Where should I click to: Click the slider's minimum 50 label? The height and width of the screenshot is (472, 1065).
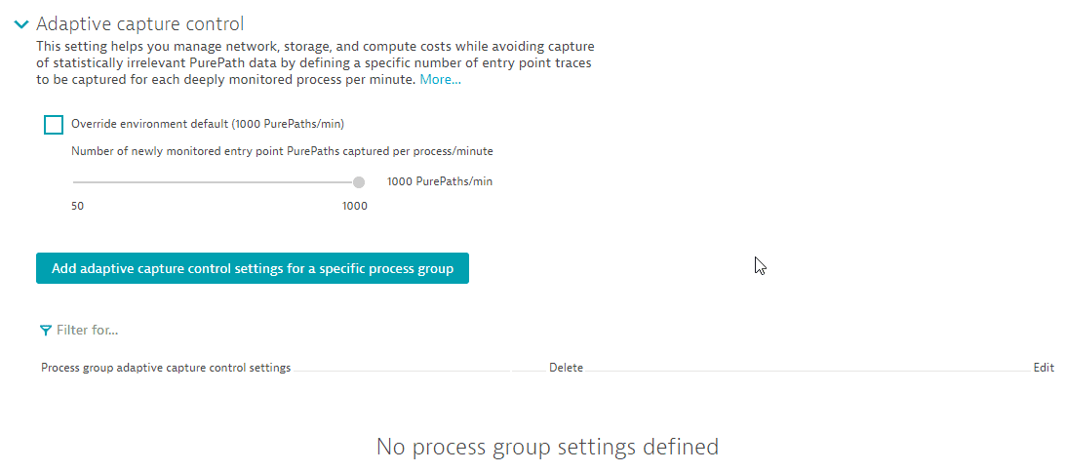(x=78, y=206)
